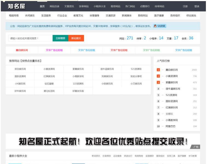Click the 广告 corner tag on banner
This screenshot has height=164, width=207.
pyautogui.click(x=196, y=147)
